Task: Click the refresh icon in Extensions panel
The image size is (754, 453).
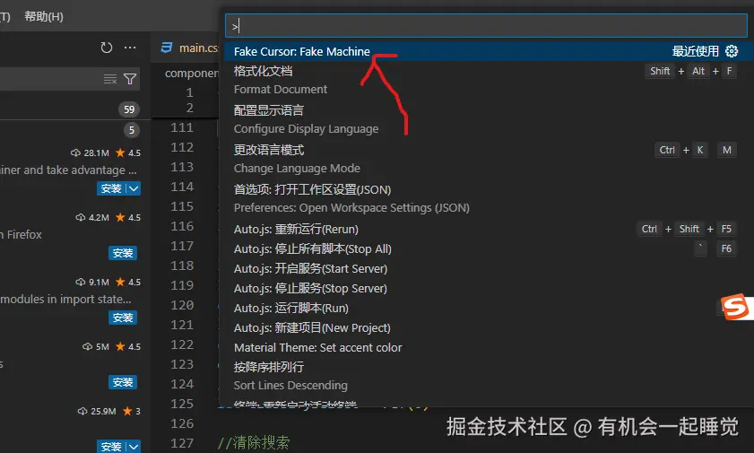Action: tap(107, 48)
